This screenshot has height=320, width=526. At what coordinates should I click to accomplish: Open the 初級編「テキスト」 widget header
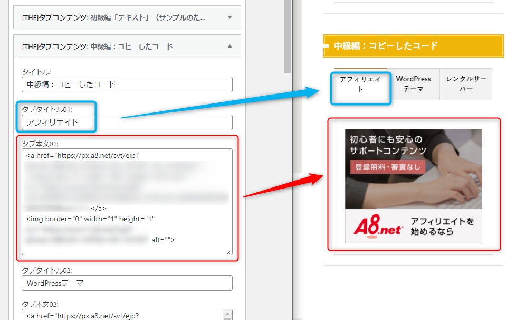[127, 17]
